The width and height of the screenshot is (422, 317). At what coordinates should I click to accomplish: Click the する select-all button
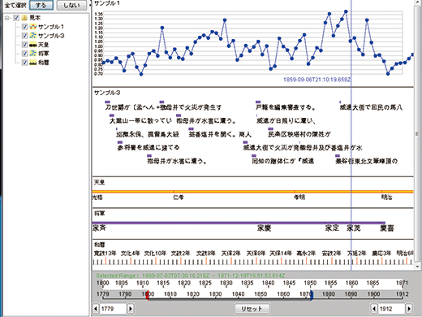tap(41, 5)
